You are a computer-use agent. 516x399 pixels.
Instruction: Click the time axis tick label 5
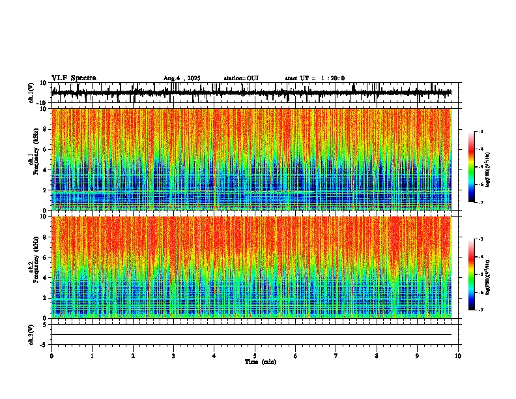tap(255, 356)
